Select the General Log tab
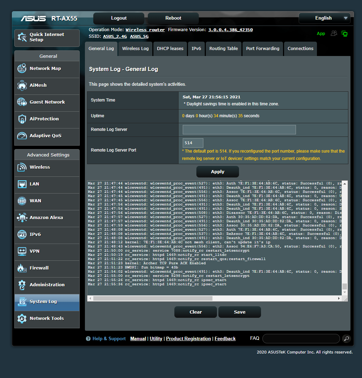Screen dimensions: 362x378 point(101,49)
